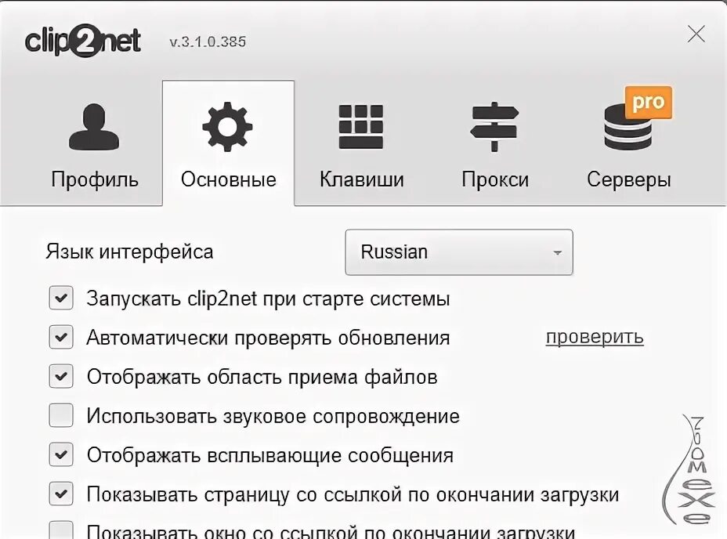Click the clip2net logo
This screenshot has width=727, height=539.
[x=82, y=41]
